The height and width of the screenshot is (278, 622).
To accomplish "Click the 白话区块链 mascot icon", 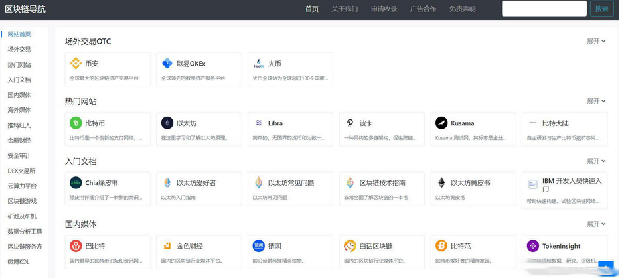I will 350,246.
